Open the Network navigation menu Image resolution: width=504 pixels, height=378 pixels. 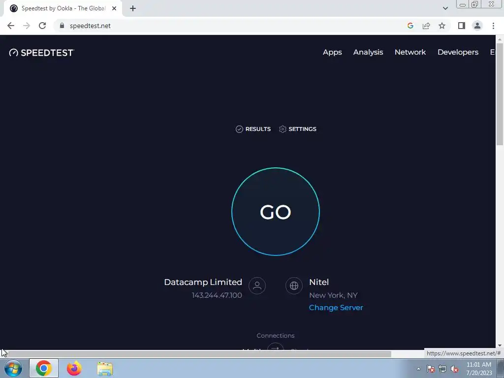[x=410, y=52]
